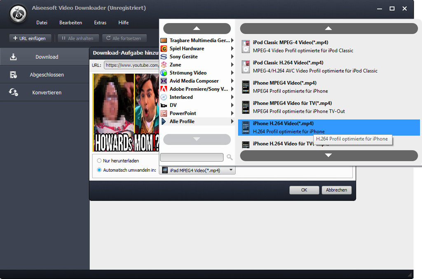Click the Sony Geräte category icon
The image size is (422, 279).
pos(164,57)
